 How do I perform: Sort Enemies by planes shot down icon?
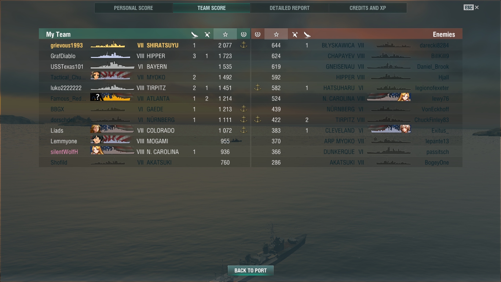coord(295,35)
